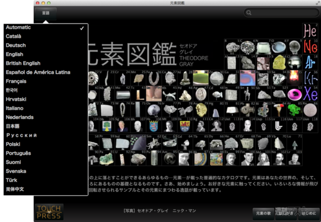Image resolution: width=321 pixels, height=222 pixels.
Task: Open the Sulfur yellow crystal tile
Action: click(x=279, y=63)
